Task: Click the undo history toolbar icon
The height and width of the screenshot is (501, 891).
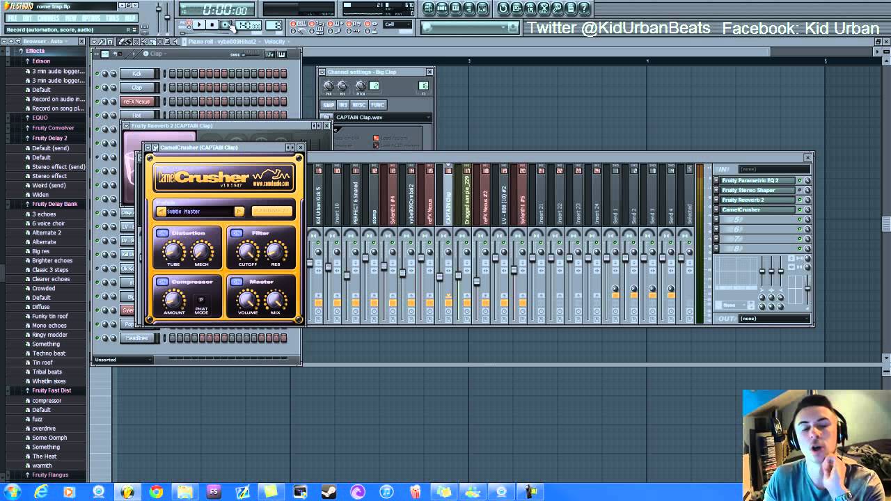Action: (x=503, y=8)
